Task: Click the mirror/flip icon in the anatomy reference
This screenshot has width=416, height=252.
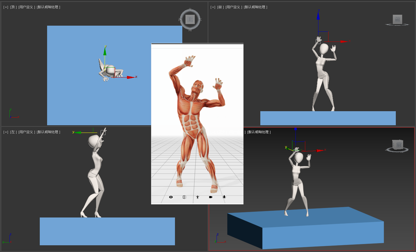Action: click(184, 197)
